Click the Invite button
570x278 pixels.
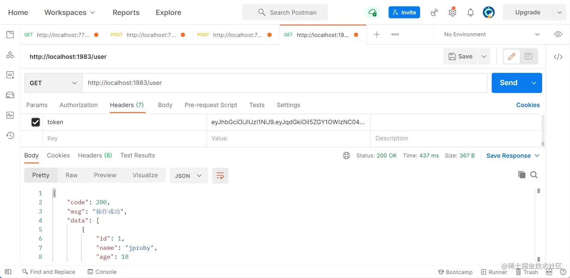tap(404, 12)
